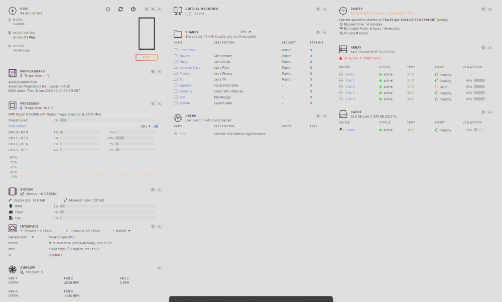Collapse the HIVE panel
502x302 pixels.
[x=159, y=9]
